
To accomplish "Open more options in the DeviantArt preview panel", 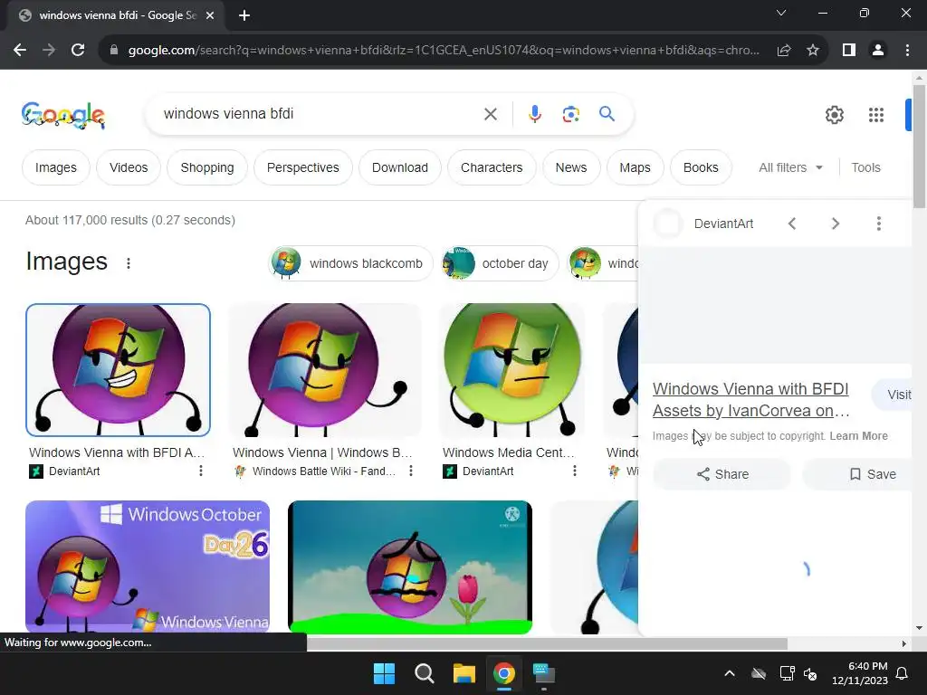I will 878,224.
